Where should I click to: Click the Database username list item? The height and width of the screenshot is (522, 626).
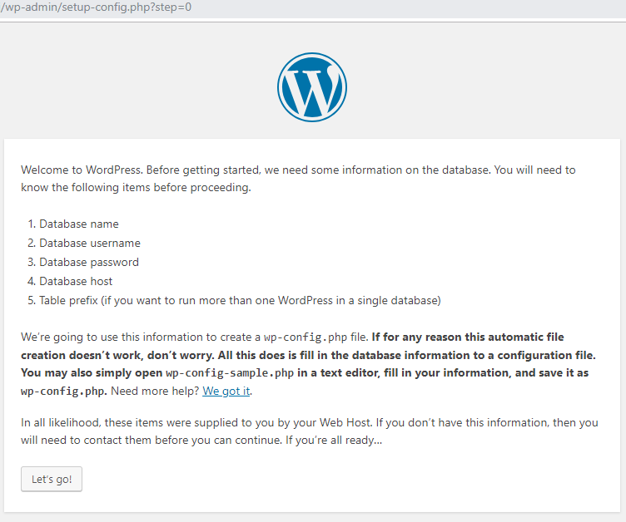[x=89, y=243]
